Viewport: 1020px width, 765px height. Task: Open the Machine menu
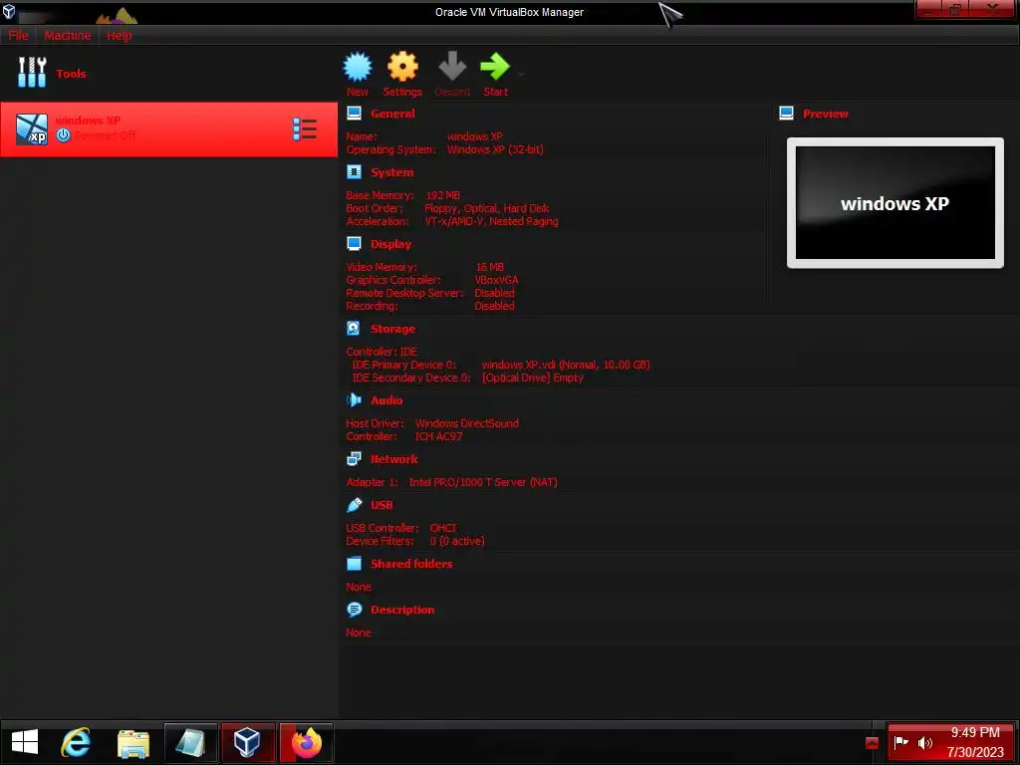(x=67, y=35)
